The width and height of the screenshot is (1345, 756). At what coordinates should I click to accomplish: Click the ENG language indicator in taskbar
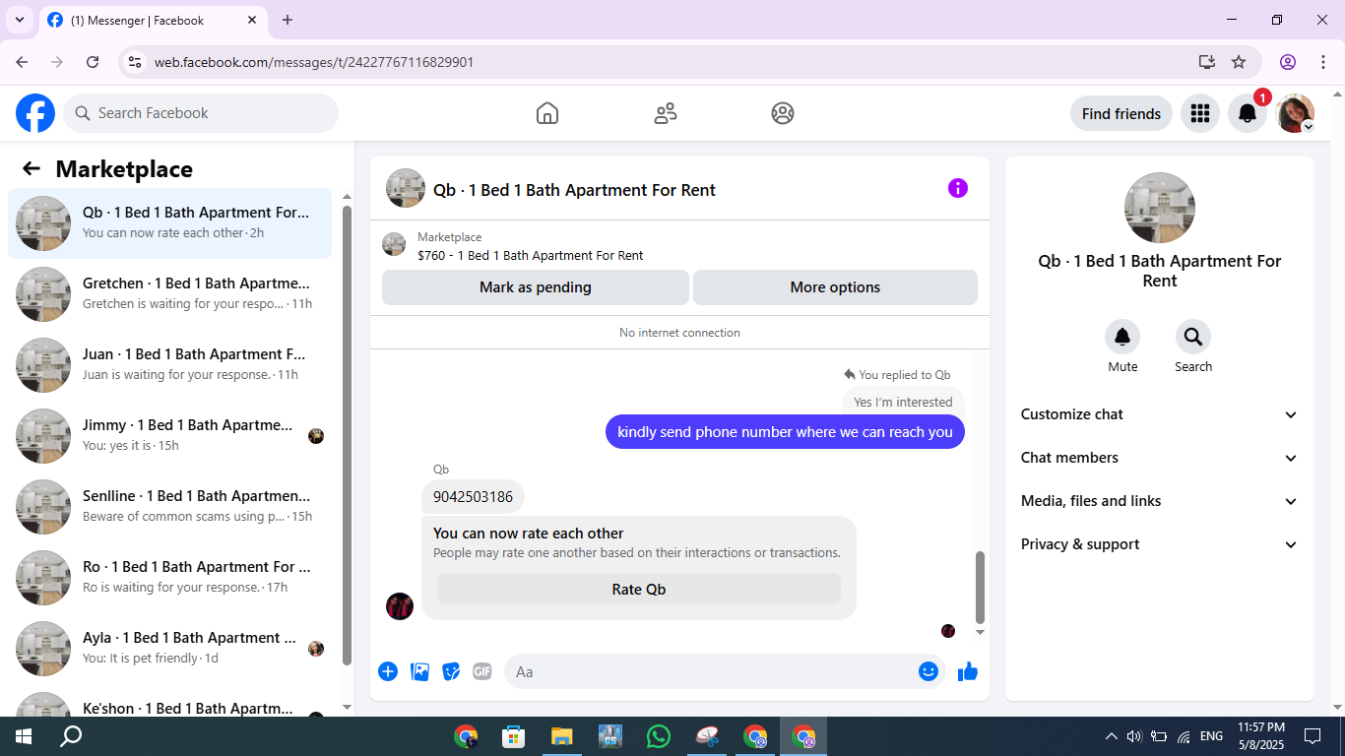(x=1211, y=736)
